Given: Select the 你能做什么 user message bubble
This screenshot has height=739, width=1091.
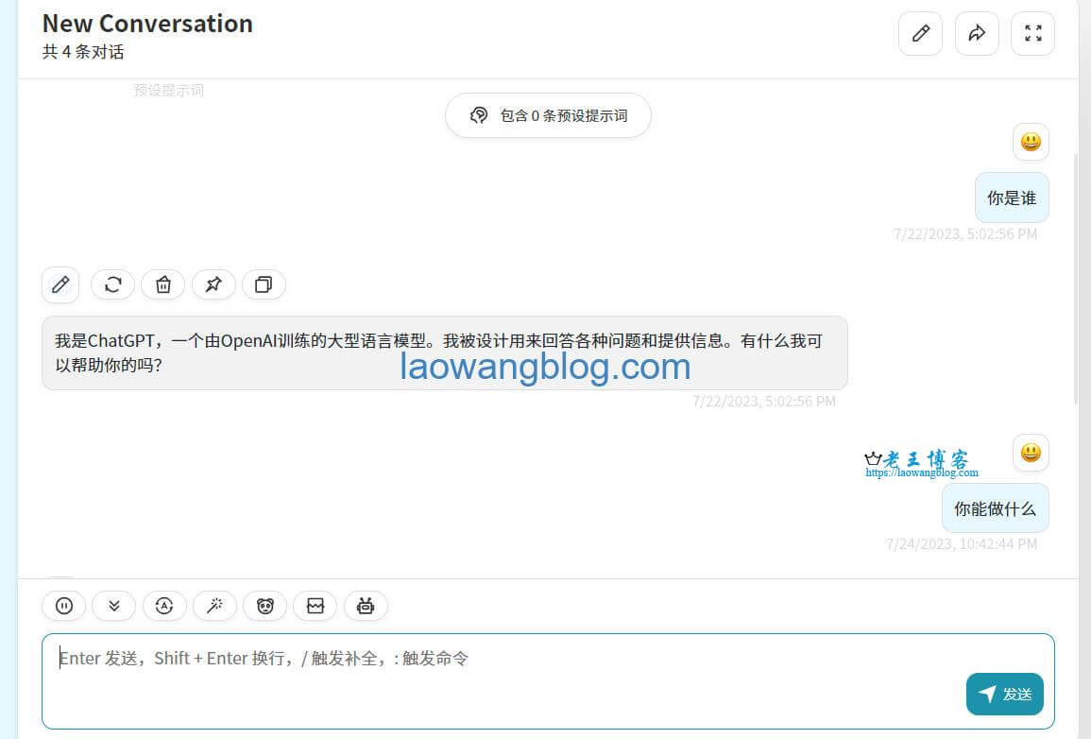Looking at the screenshot, I should [x=995, y=508].
